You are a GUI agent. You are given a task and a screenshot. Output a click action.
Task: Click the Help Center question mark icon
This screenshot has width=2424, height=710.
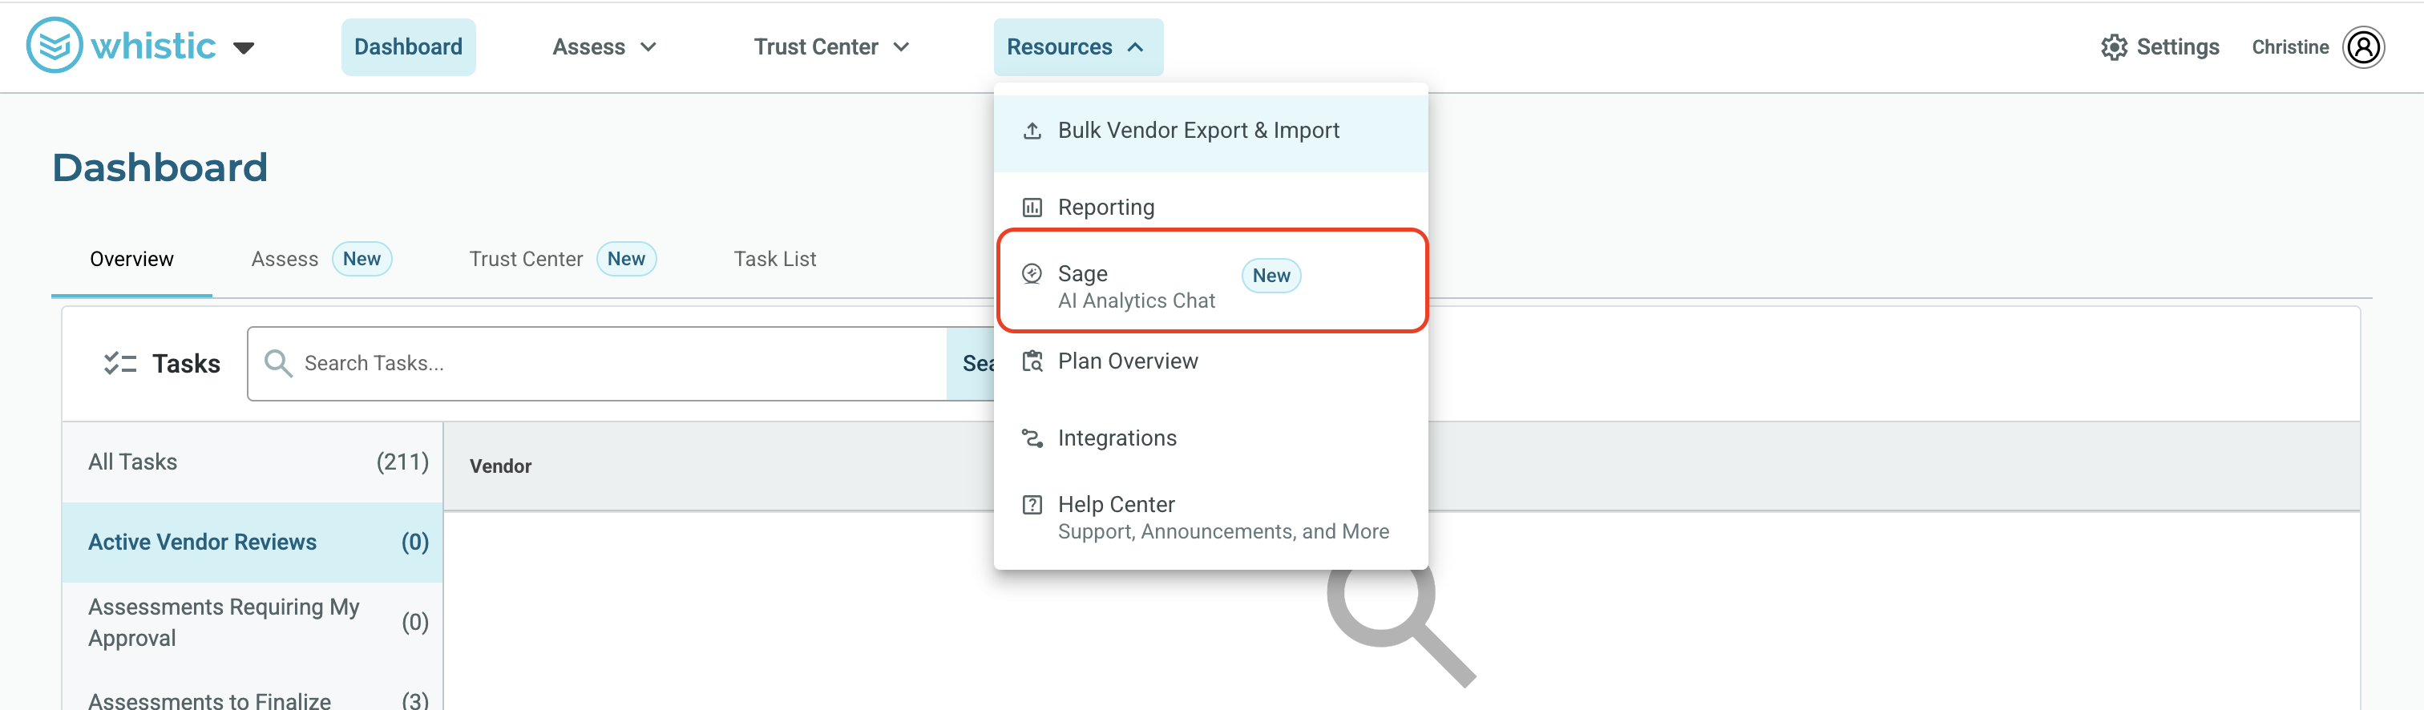[1032, 505]
